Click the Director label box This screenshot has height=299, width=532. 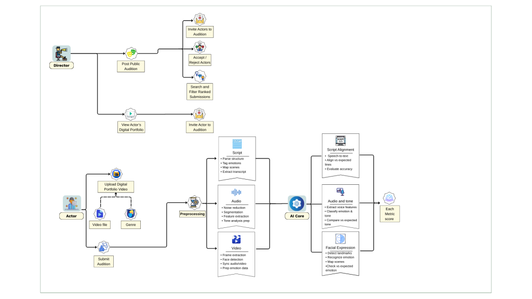61,65
